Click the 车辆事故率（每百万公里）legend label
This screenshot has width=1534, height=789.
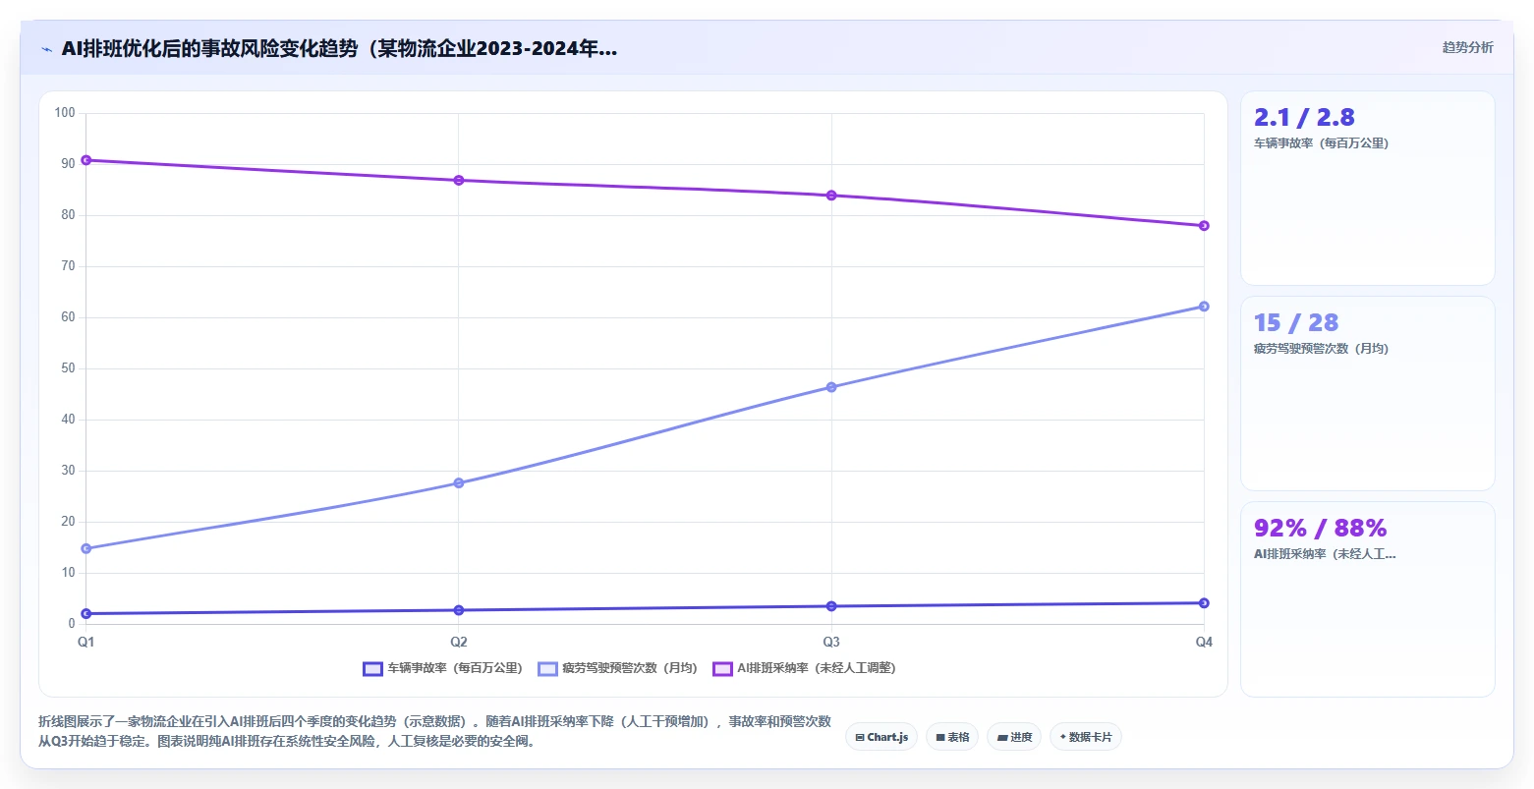point(455,669)
